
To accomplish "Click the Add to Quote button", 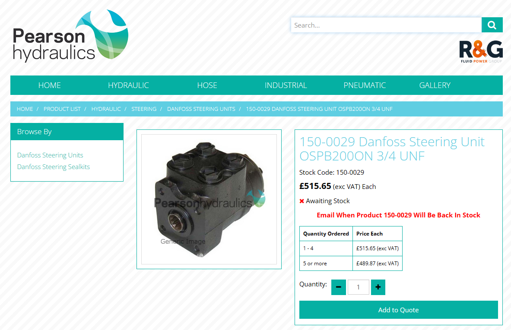I will [x=398, y=310].
